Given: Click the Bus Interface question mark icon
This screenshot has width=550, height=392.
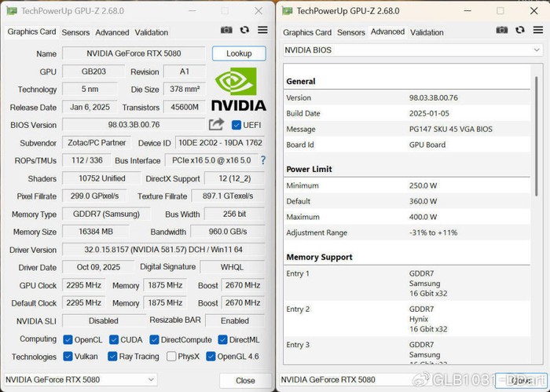Looking at the screenshot, I should click(263, 160).
